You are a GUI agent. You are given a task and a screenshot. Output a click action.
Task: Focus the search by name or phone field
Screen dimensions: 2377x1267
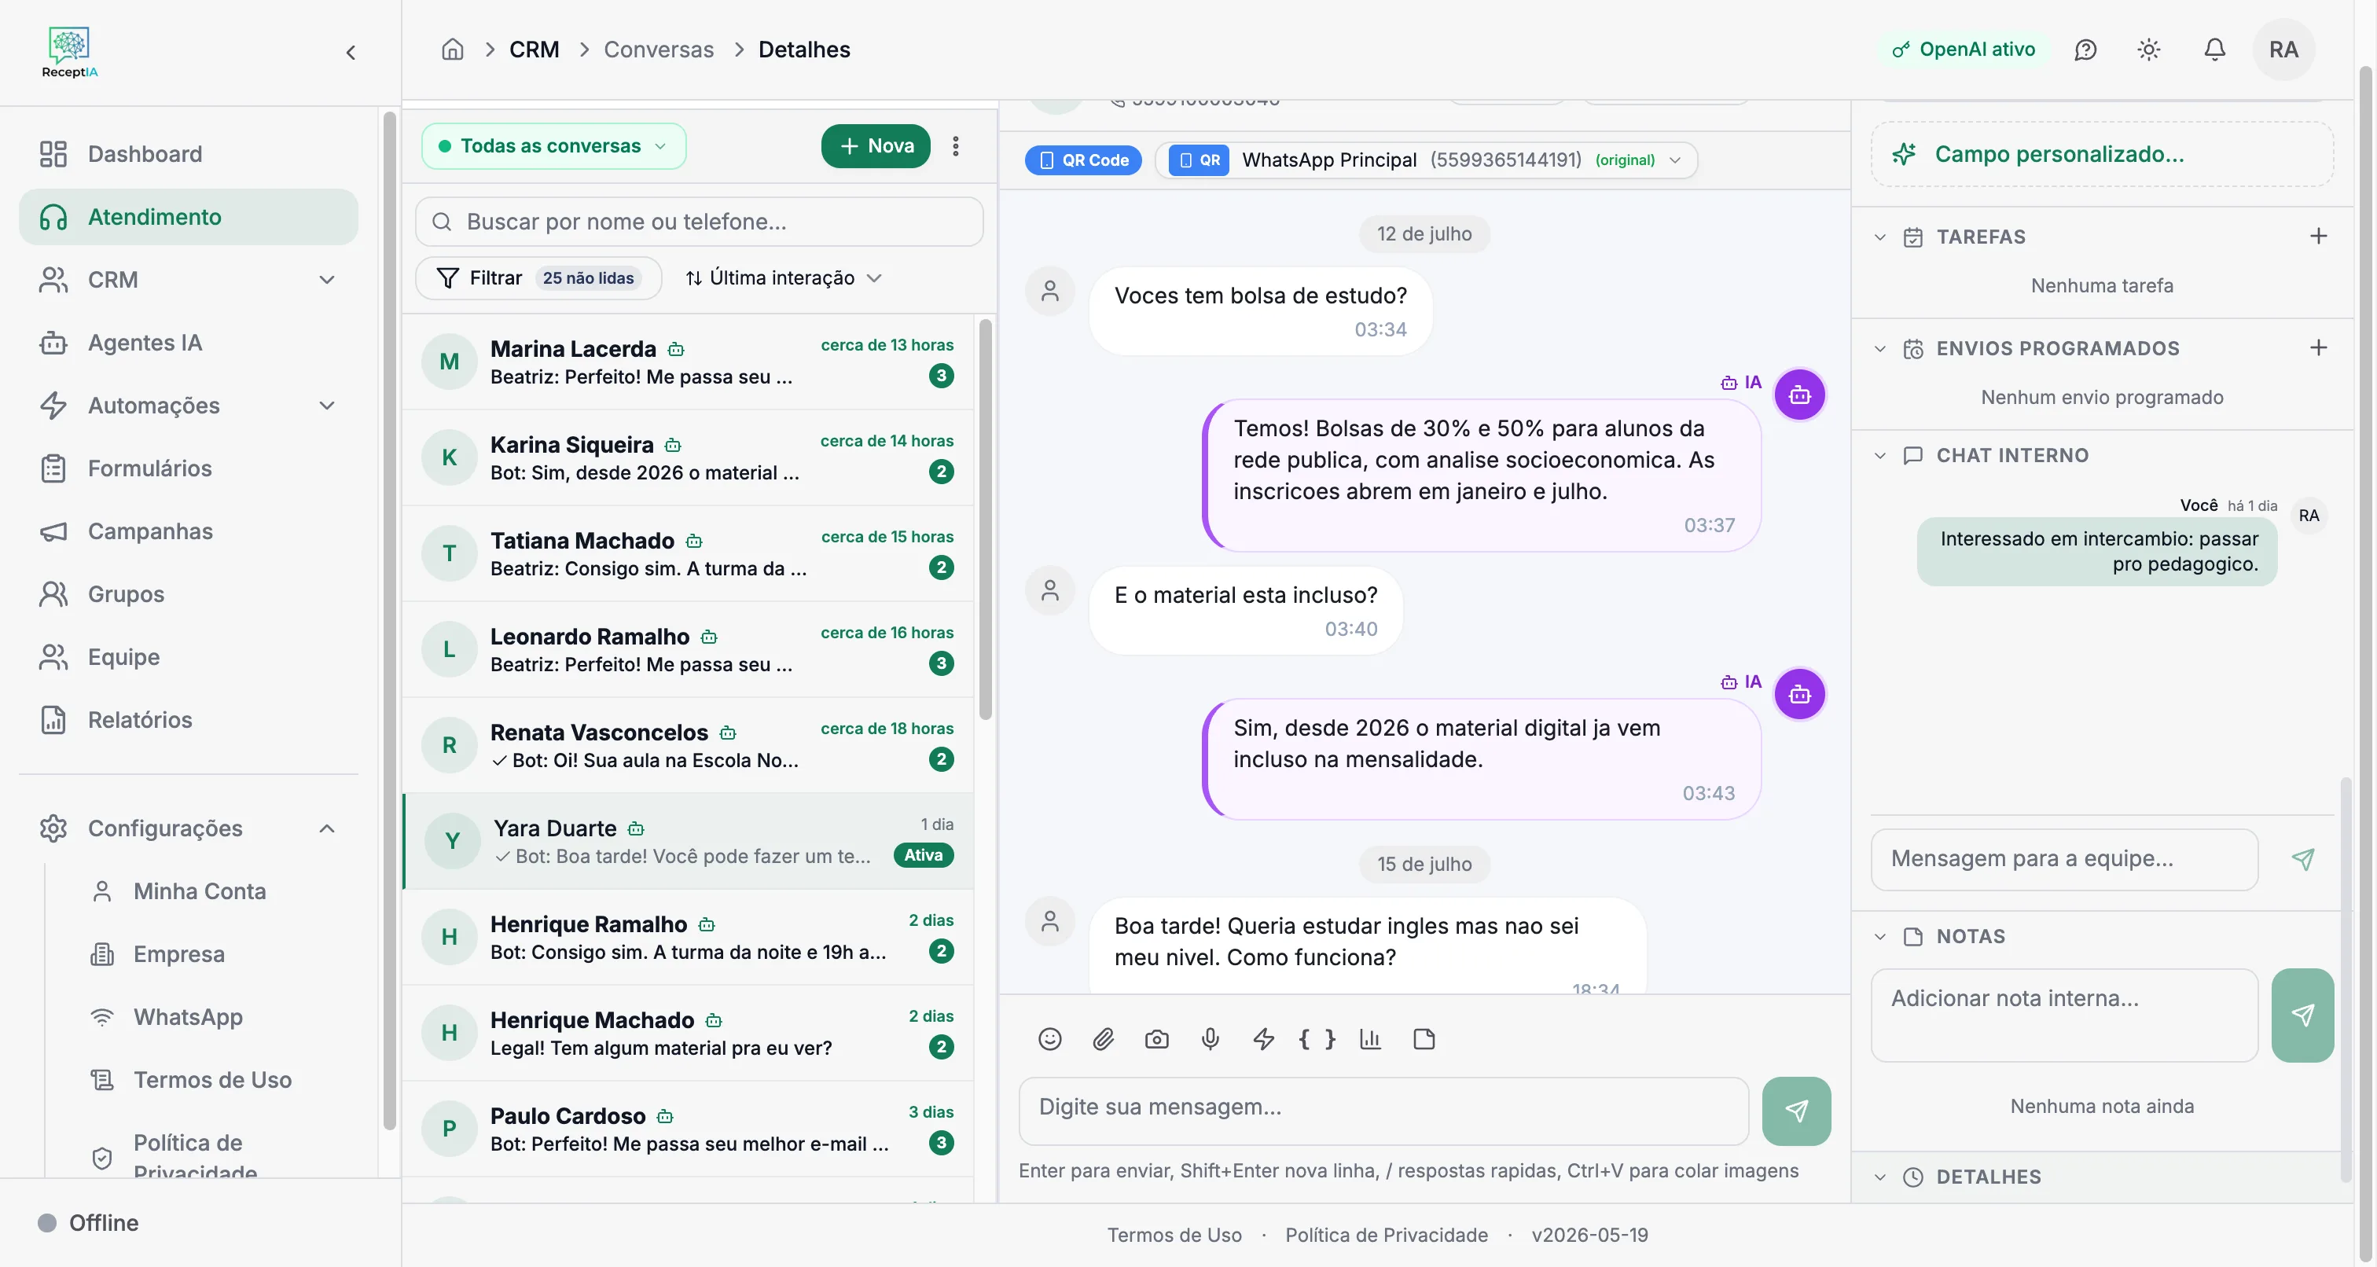point(700,222)
